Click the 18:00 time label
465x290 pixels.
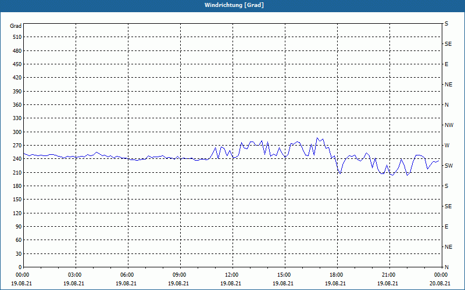tap(335, 275)
